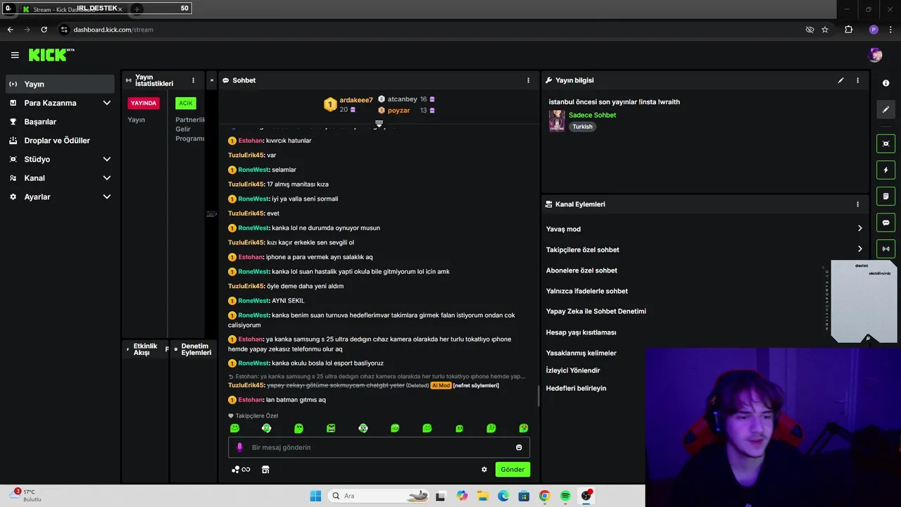Open the shop icon below message box
The height and width of the screenshot is (507, 901).
point(265,470)
